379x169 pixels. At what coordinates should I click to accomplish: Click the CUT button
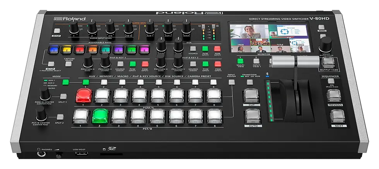pos(251,96)
